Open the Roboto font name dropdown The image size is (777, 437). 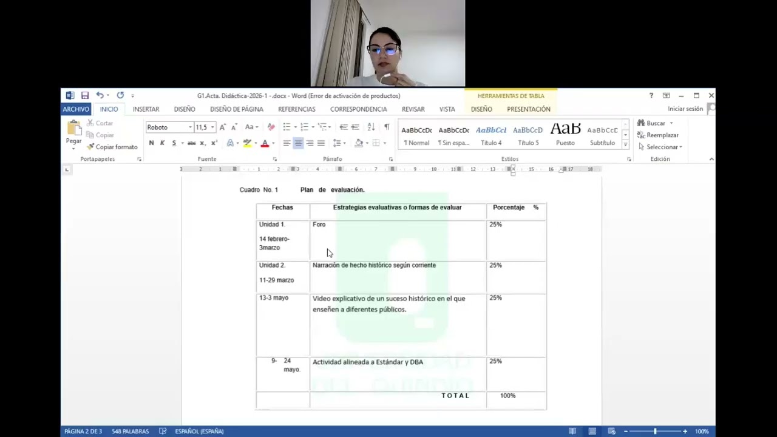[x=190, y=127]
